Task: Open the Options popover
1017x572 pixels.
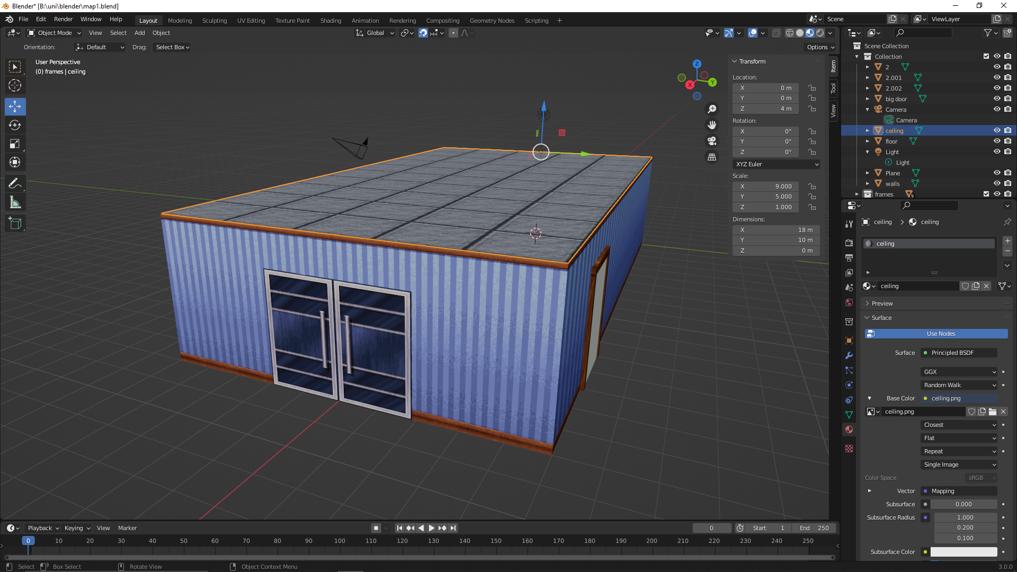Action: 820,47
